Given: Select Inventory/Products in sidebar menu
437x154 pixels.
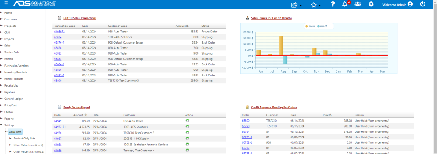Looking at the screenshot, I should tap(16, 73).
